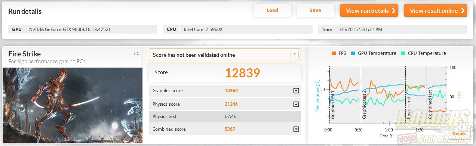Viewport: 476px width, 146px height.
Task: Click the overall score 12839
Action: coord(242,72)
